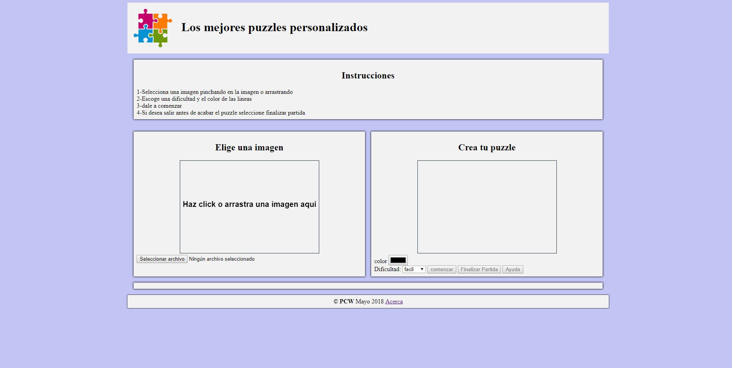Click the green puzzle piece in the logo
The height and width of the screenshot is (368, 732).
160,36
